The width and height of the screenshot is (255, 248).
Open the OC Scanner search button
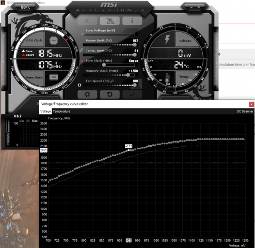pyautogui.click(x=25, y=7)
